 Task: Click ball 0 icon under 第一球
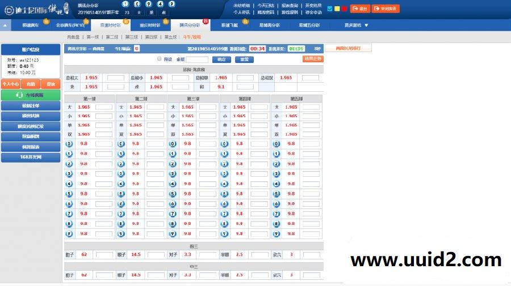[69, 144]
